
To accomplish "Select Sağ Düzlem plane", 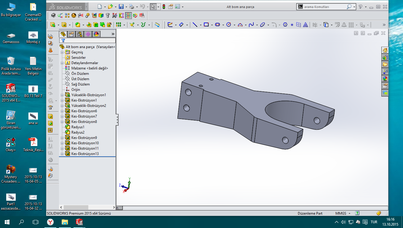I will point(81,84).
